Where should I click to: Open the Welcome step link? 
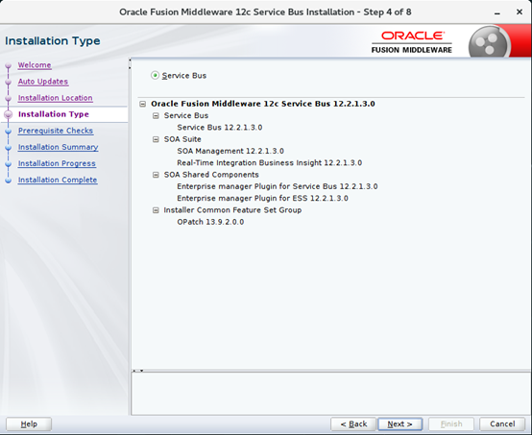tap(35, 64)
